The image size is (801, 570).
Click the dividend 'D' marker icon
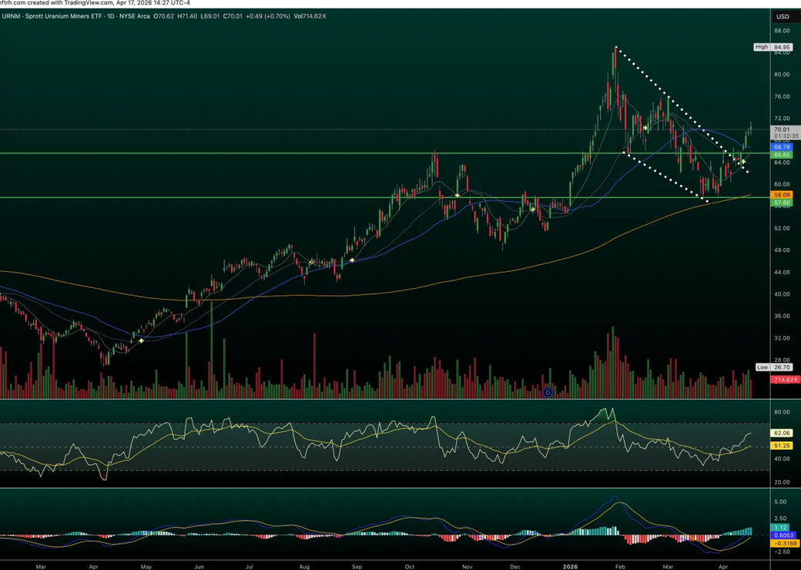(x=548, y=392)
